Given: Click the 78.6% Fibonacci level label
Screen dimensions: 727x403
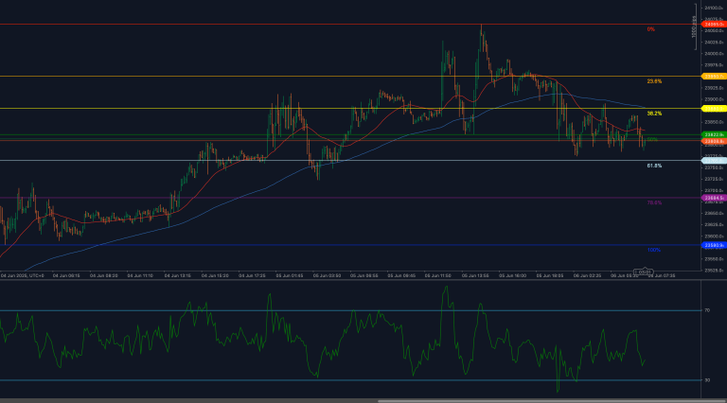Looking at the screenshot, I should pyautogui.click(x=654, y=202).
